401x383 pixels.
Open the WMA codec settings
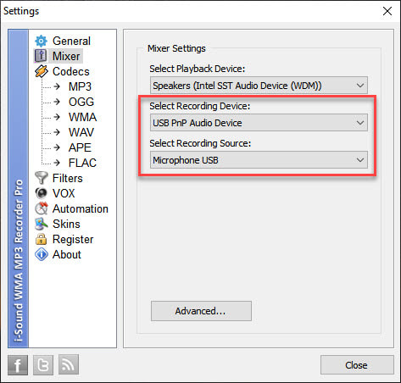point(82,117)
